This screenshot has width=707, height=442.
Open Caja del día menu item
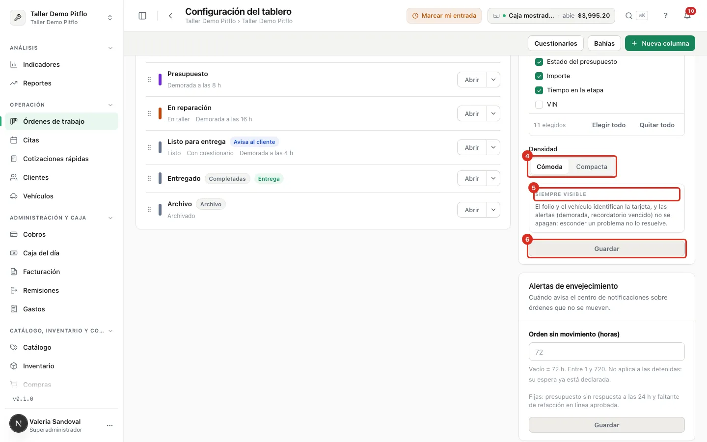tap(62, 253)
